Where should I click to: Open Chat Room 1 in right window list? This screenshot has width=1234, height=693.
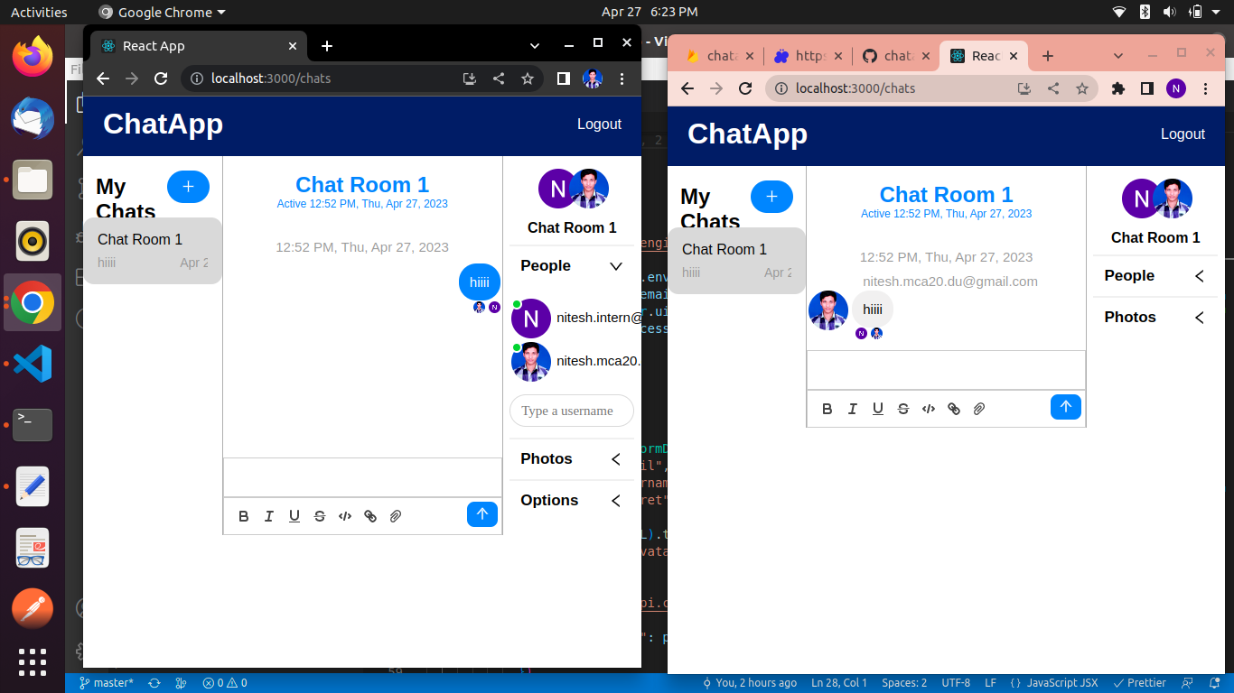736,261
